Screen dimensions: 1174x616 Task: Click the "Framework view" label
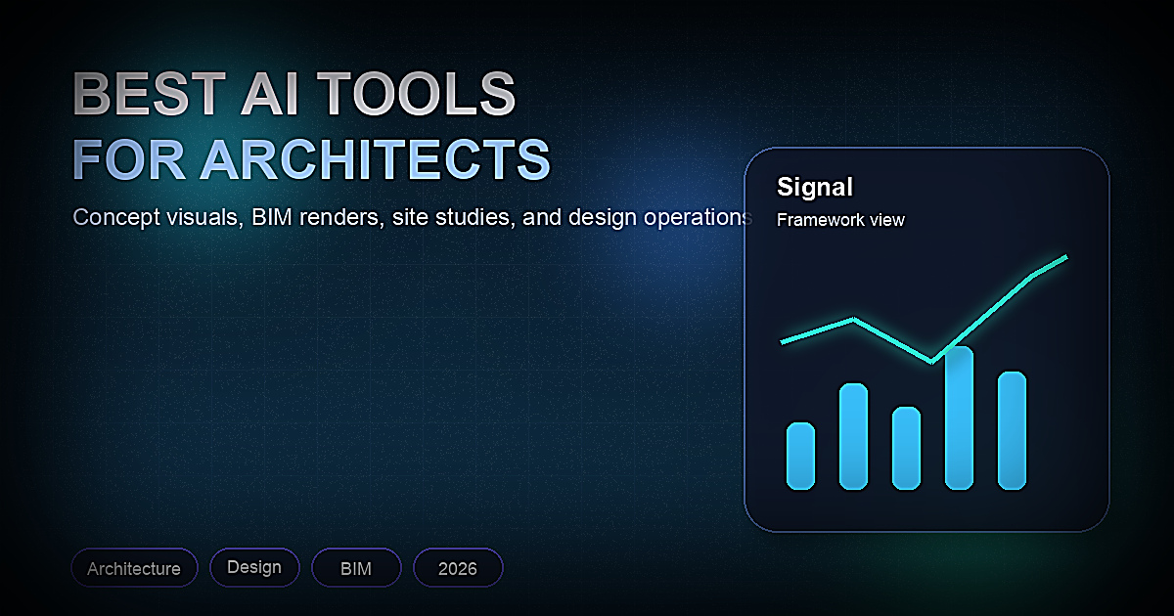pos(840,220)
